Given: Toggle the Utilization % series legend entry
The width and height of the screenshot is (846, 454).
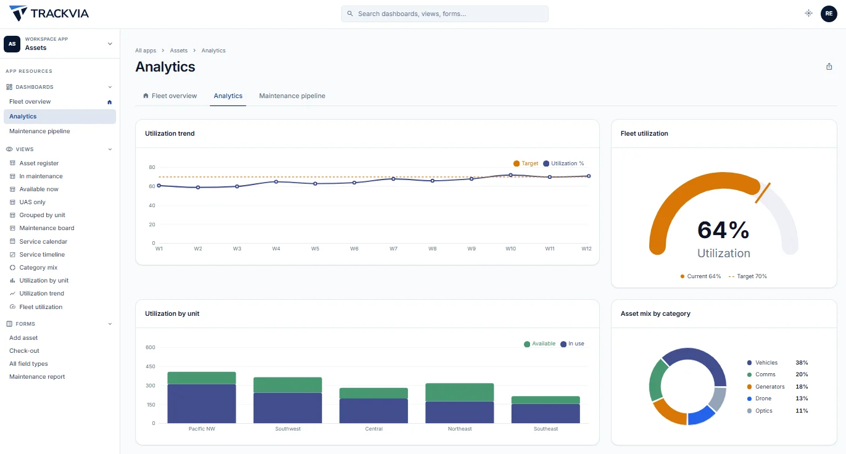Looking at the screenshot, I should [x=563, y=163].
